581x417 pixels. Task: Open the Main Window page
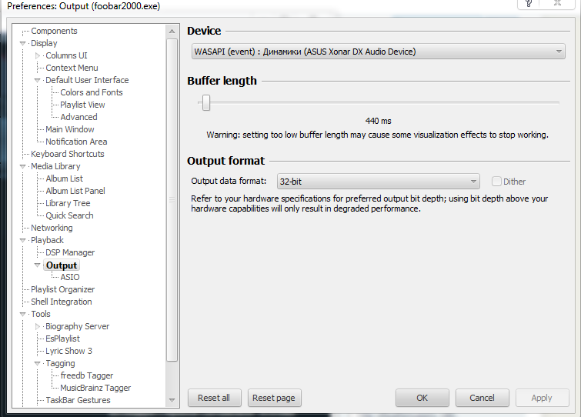[x=70, y=129]
